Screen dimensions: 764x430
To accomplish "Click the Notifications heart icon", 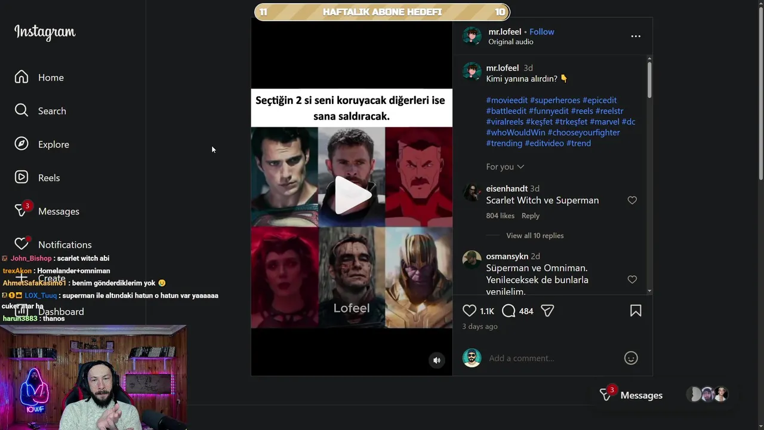I will click(x=22, y=243).
